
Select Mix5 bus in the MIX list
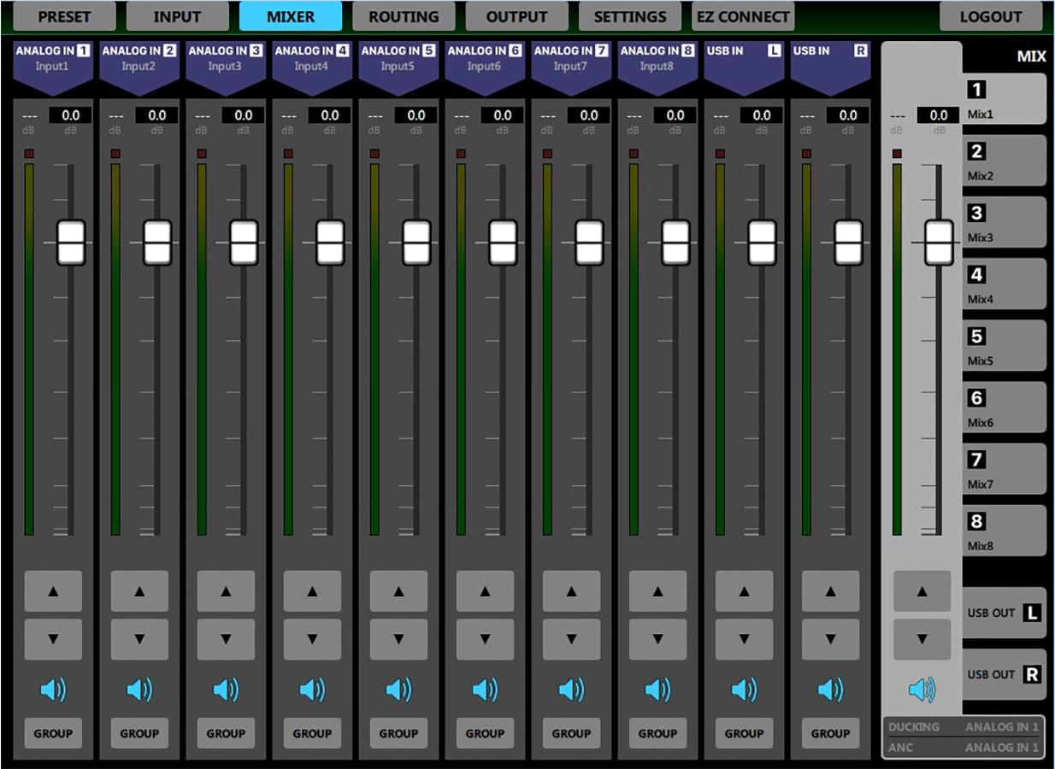[1005, 345]
